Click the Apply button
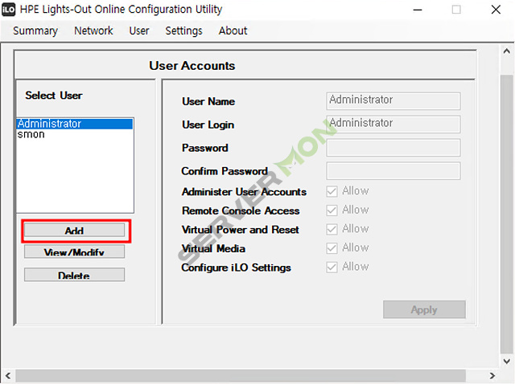 click(x=424, y=309)
